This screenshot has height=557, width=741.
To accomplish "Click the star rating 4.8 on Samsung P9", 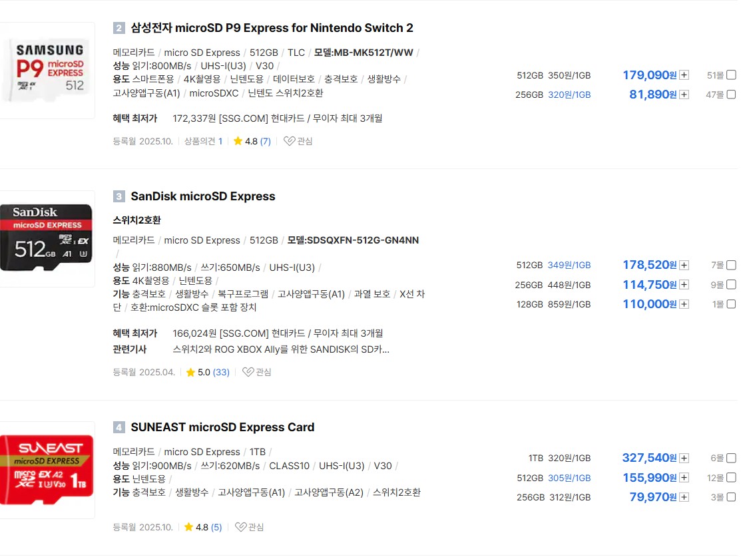I will click(x=245, y=141).
